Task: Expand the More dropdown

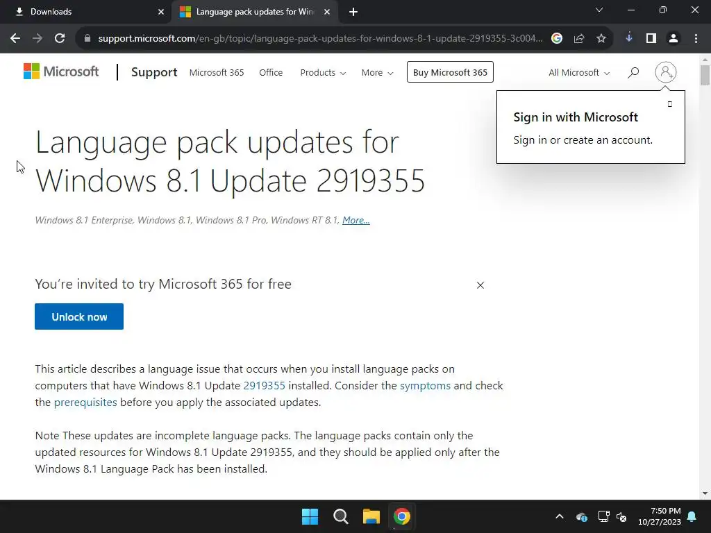Action: click(377, 72)
